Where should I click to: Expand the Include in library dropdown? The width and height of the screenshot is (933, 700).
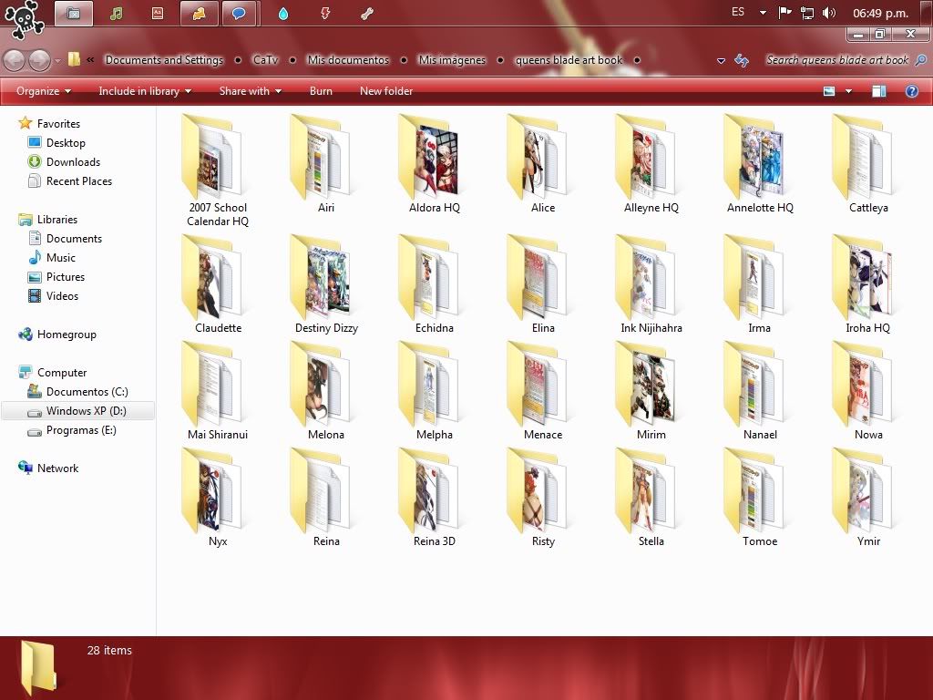pos(145,91)
